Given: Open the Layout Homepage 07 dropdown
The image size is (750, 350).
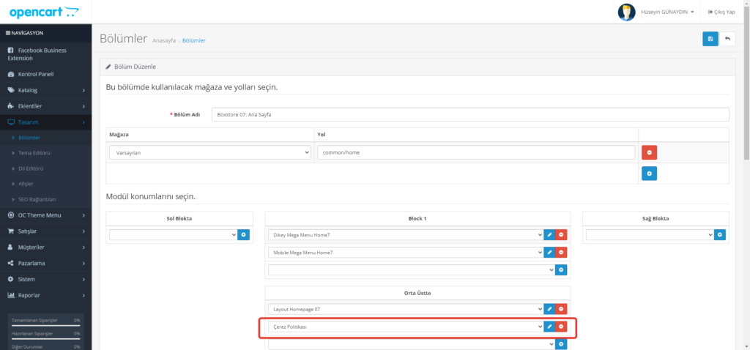Looking at the screenshot, I should [405, 309].
